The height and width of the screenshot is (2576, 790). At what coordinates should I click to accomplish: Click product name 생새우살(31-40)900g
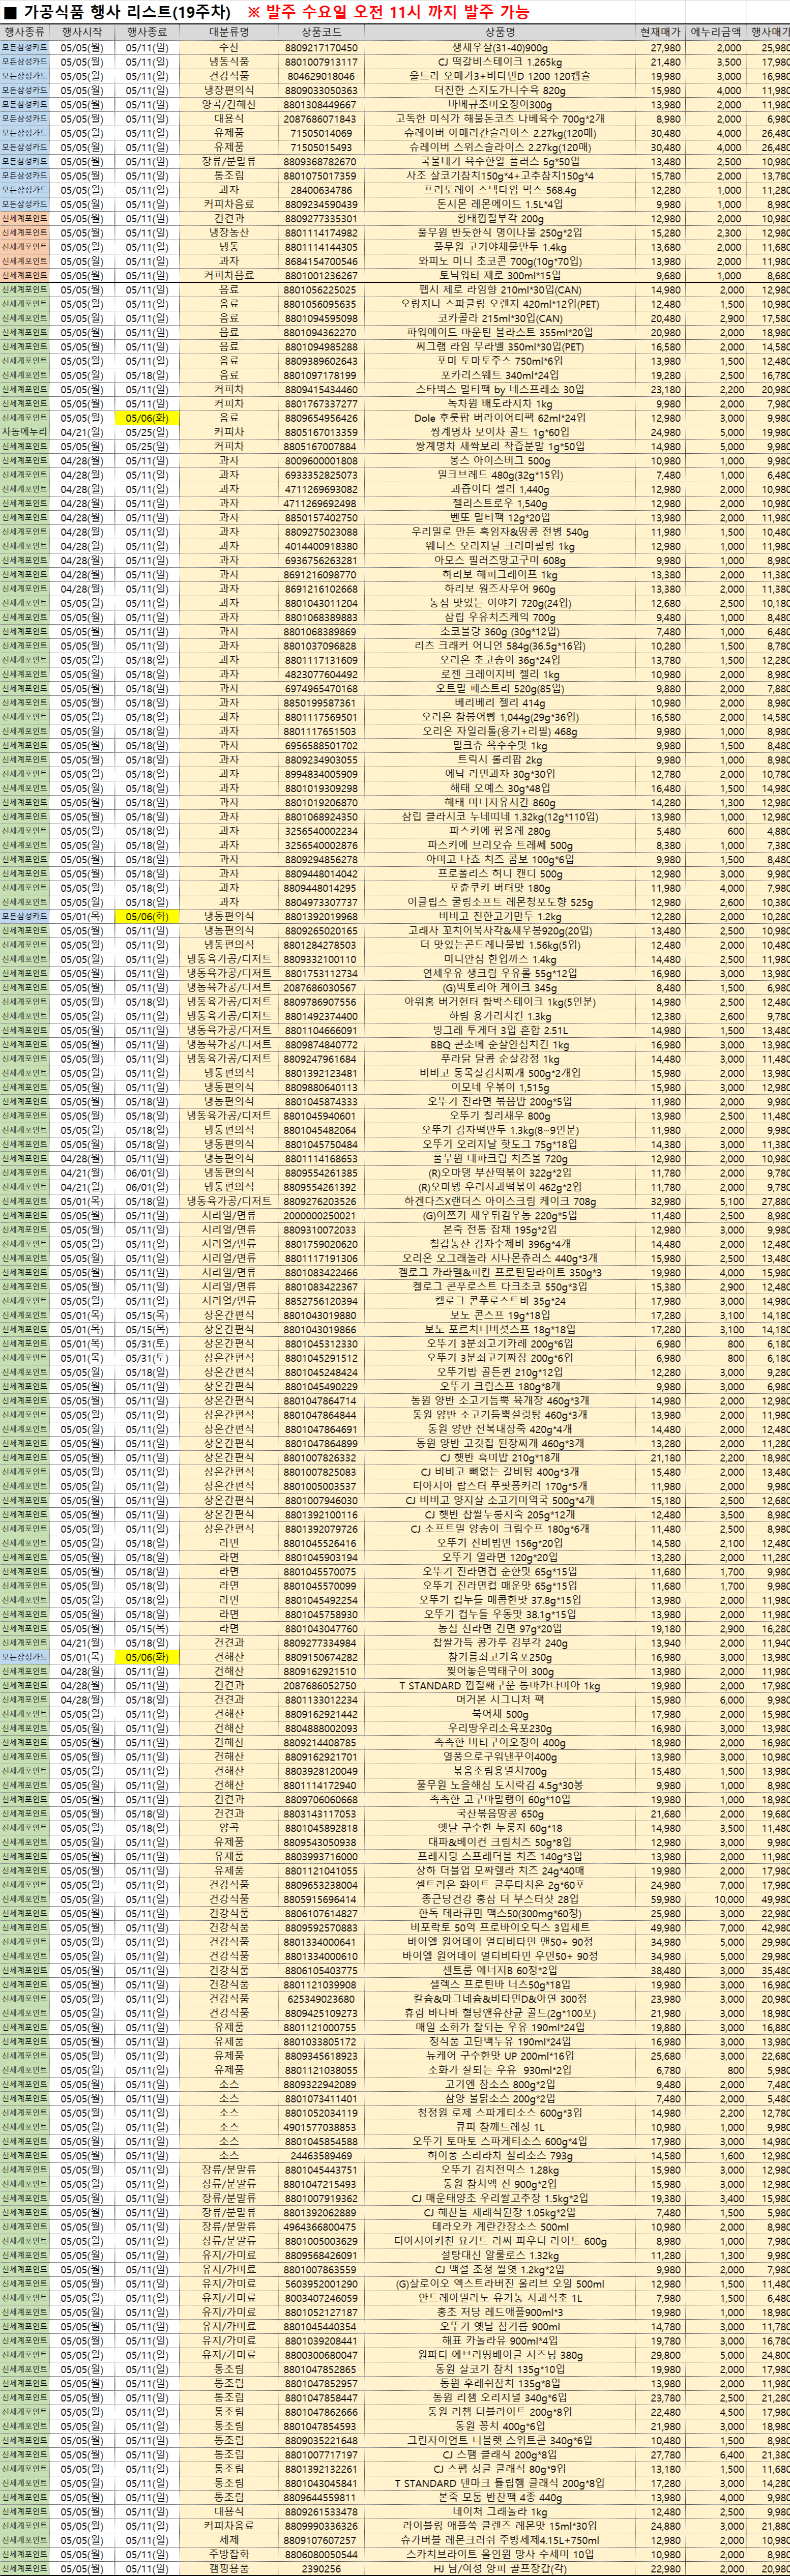[500, 48]
